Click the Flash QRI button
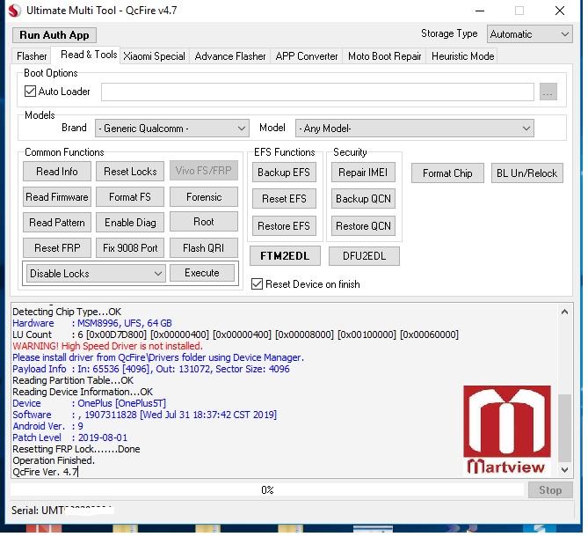 [x=204, y=248]
